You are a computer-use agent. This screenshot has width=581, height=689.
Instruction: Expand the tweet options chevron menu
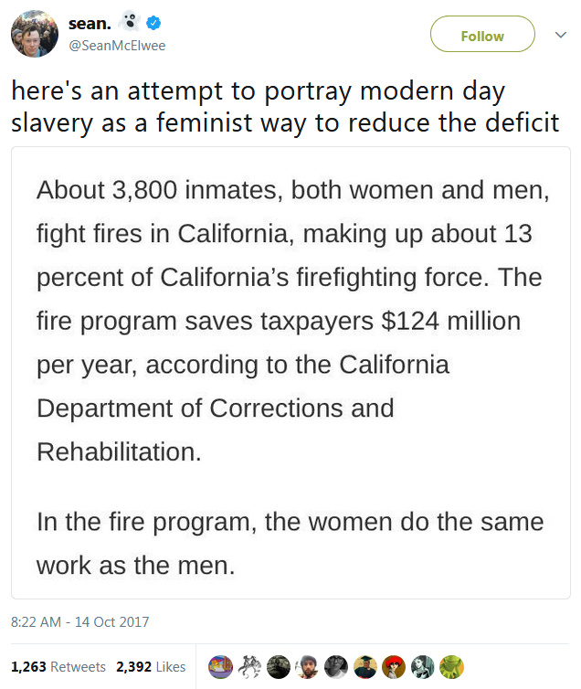pos(561,35)
